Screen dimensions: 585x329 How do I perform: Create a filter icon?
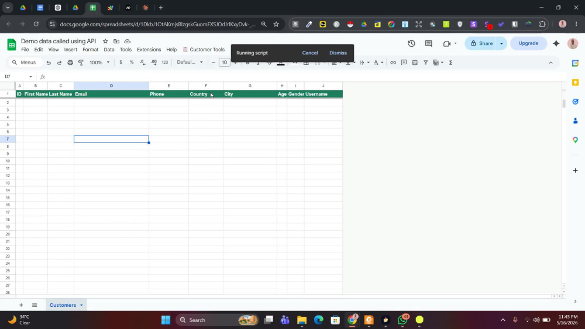tap(426, 63)
